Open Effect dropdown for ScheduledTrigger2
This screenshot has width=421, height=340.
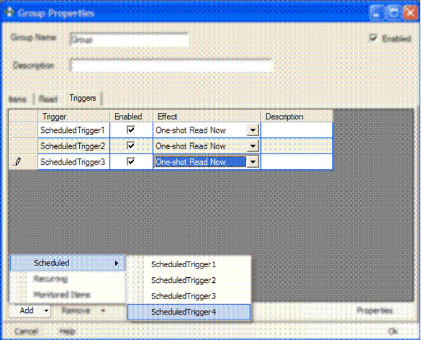click(x=252, y=146)
